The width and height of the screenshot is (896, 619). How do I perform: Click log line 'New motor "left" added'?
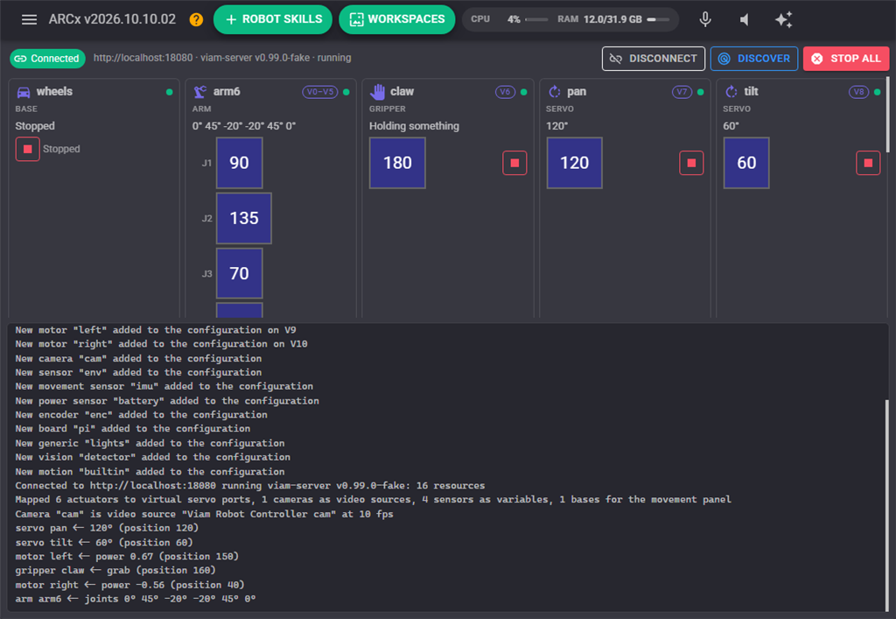click(x=156, y=330)
